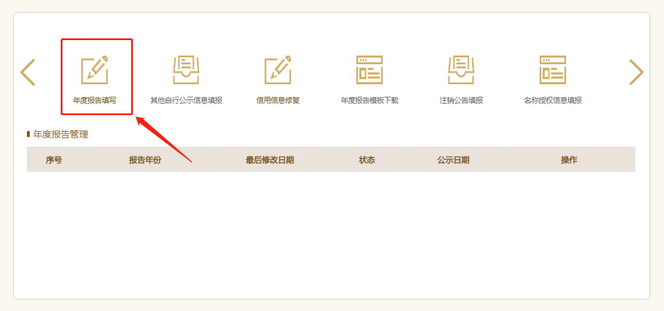Open the 其他自行公示信息填报 text link
Image resolution: width=664 pixels, height=311 pixels.
tap(186, 100)
